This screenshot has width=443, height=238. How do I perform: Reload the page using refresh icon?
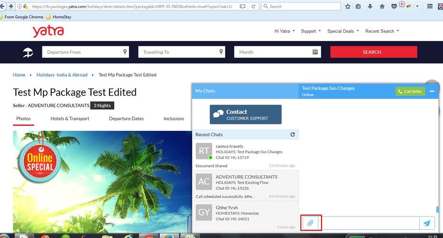(253, 6)
